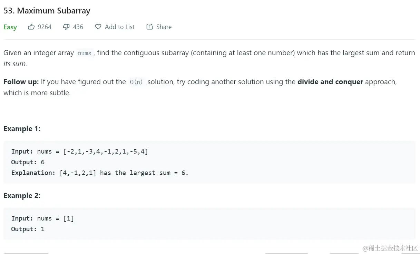Click the 9264 likes count
420x254 pixels.
[45, 27]
